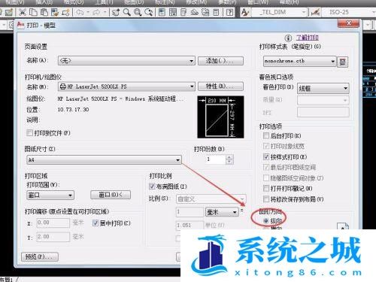Click the Cut scissors icon in toolbar
The image size is (376, 282).
23,12
